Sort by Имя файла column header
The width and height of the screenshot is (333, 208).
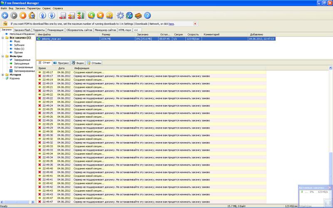[68, 35]
